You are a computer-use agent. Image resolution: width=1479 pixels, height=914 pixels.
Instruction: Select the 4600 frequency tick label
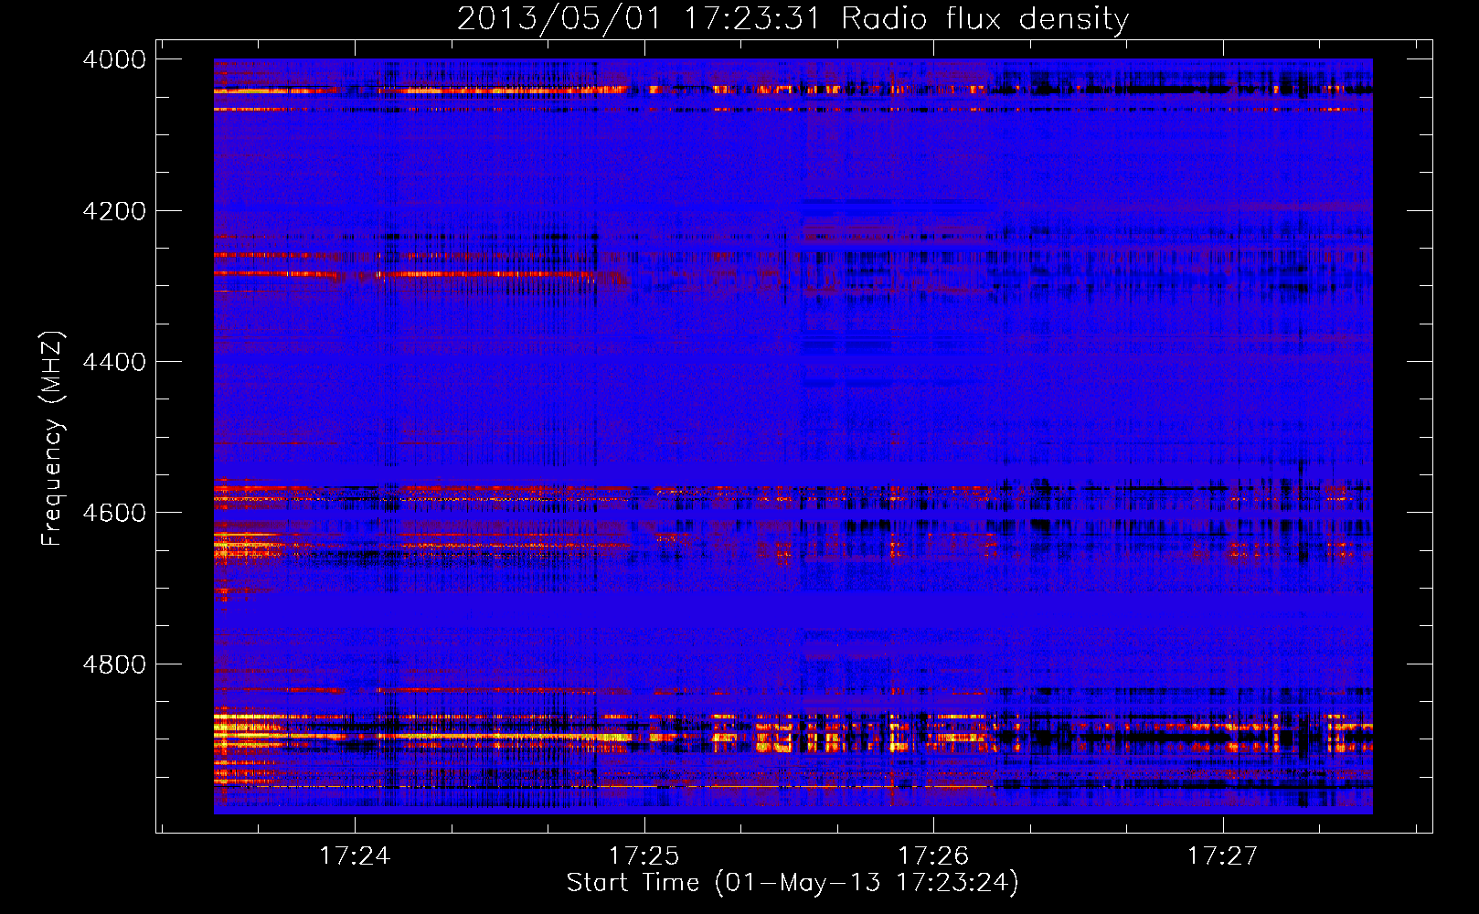[114, 513]
